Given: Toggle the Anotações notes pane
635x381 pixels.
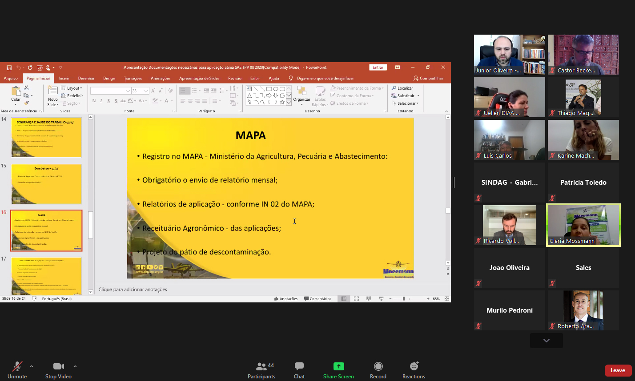Looking at the screenshot, I should tap(285, 299).
